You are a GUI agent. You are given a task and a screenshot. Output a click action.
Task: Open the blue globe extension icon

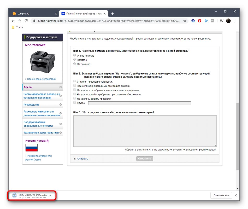193,20
